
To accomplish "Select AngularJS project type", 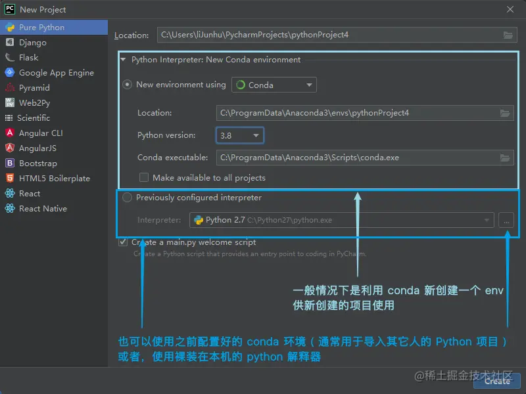I will tap(54, 148).
